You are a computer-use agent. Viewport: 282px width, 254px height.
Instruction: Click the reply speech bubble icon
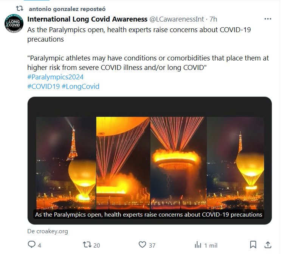pos(31,245)
